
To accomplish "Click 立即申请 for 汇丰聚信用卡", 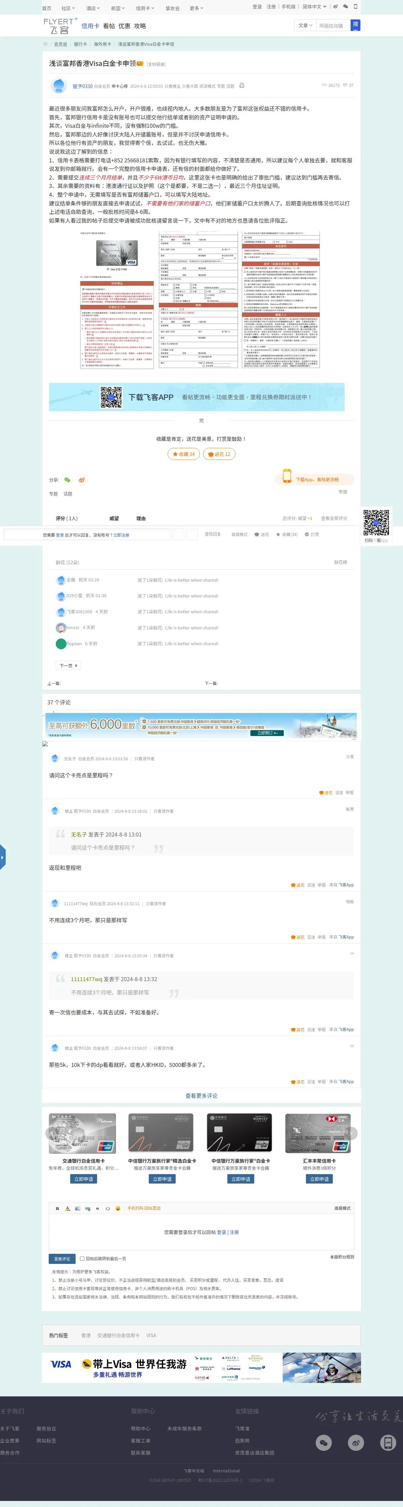I will tap(319, 1179).
